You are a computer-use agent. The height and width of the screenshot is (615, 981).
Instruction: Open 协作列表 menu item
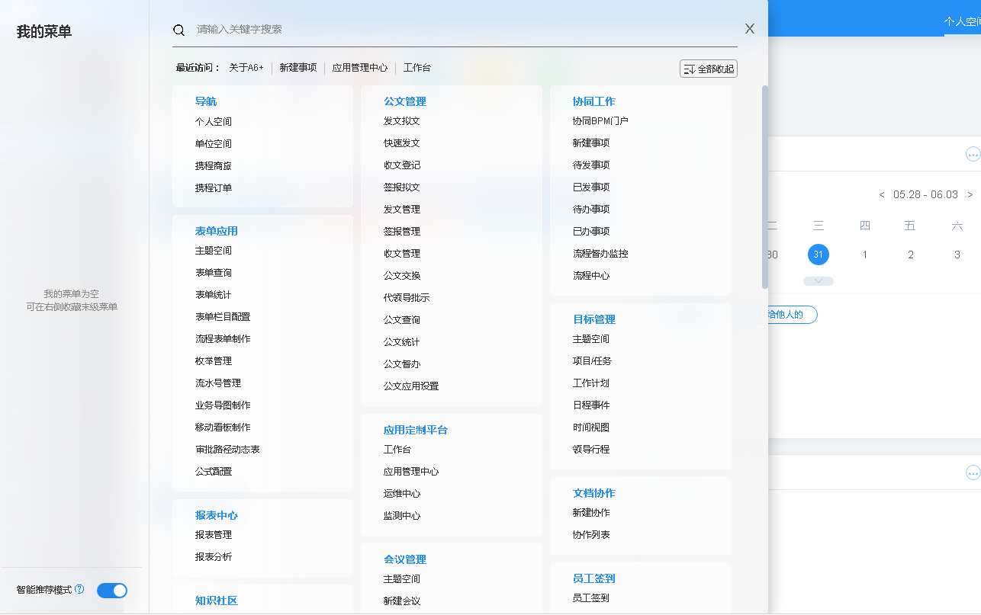tap(591, 535)
